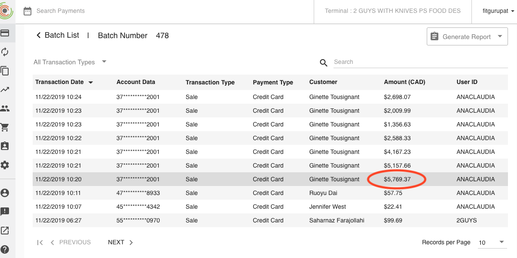Click the calendar icon beside Search Payments
The height and width of the screenshot is (258, 517).
tap(28, 11)
